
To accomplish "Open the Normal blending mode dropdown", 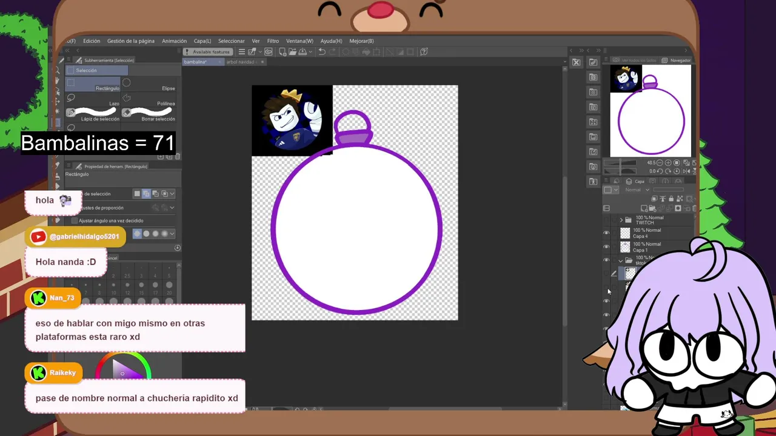I will pyautogui.click(x=637, y=190).
